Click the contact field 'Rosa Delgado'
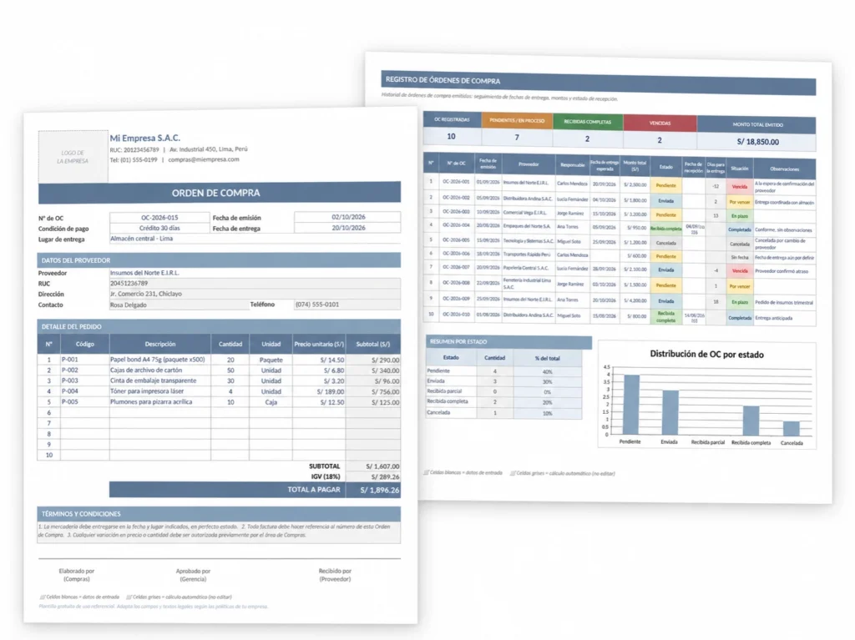The image size is (855, 640). pyautogui.click(x=179, y=305)
